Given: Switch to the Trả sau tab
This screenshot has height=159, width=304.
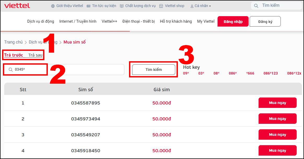Looking at the screenshot, I should (x=35, y=55).
